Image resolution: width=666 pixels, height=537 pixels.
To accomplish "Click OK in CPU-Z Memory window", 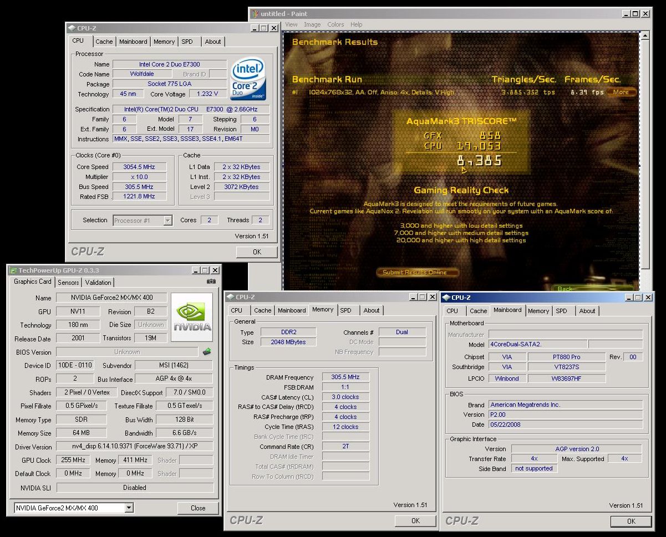I will [415, 520].
